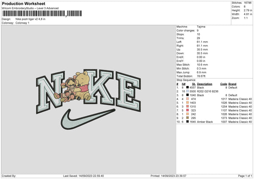The image size is (254, 179).
Task: Select the barcode at the top of the worksheet
Action: 42,14
